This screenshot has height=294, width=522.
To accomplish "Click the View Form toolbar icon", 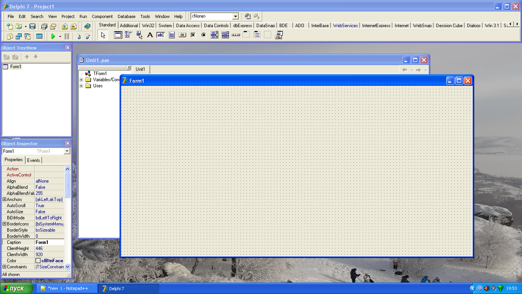I will 19,36.
